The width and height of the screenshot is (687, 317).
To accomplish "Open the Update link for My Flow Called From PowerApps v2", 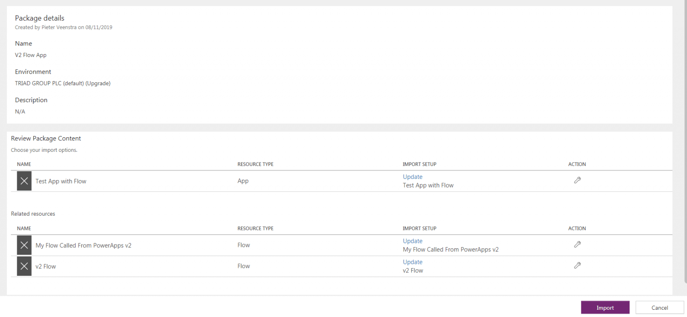I will coord(413,241).
